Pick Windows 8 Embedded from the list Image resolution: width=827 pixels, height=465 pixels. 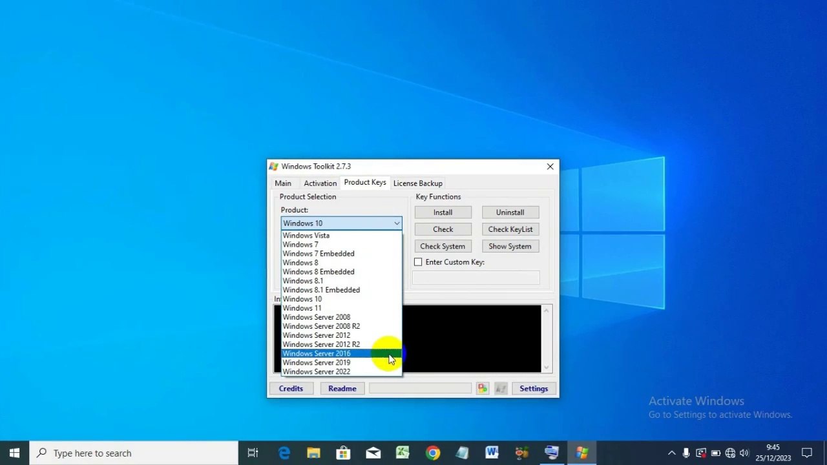(341, 271)
